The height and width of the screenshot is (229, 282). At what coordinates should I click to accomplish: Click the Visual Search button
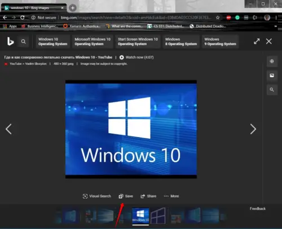click(97, 196)
